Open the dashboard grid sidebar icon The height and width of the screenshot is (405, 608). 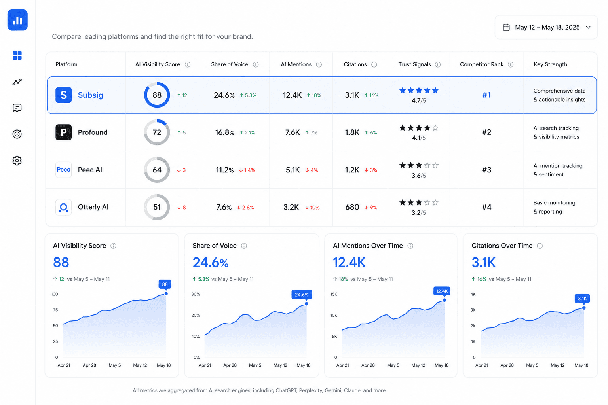click(x=17, y=55)
